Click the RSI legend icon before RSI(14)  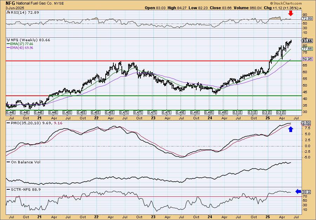[8, 13]
